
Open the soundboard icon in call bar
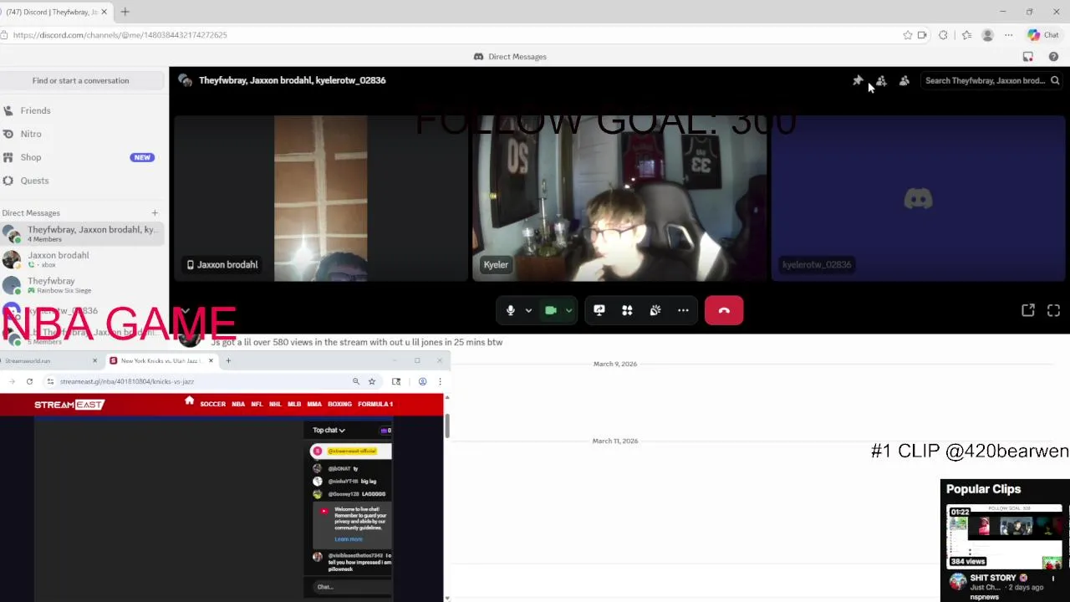click(x=655, y=310)
